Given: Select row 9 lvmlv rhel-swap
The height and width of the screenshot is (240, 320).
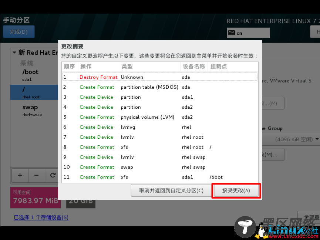Looking at the screenshot, I should 160,157.
